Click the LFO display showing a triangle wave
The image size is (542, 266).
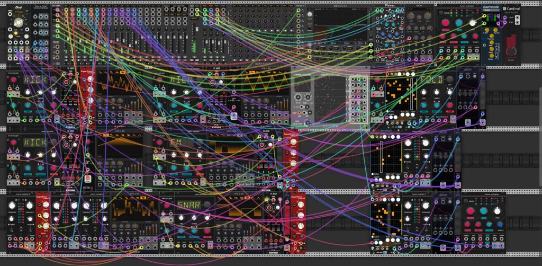[267, 82]
